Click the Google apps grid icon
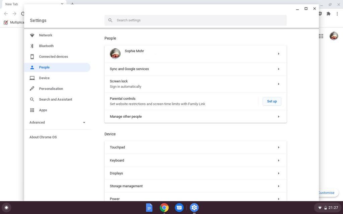Screen dimensions: 343x214 click(321, 36)
